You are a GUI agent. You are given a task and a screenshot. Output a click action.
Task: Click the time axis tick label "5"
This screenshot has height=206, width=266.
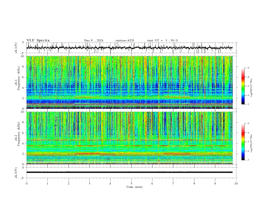click(x=131, y=183)
